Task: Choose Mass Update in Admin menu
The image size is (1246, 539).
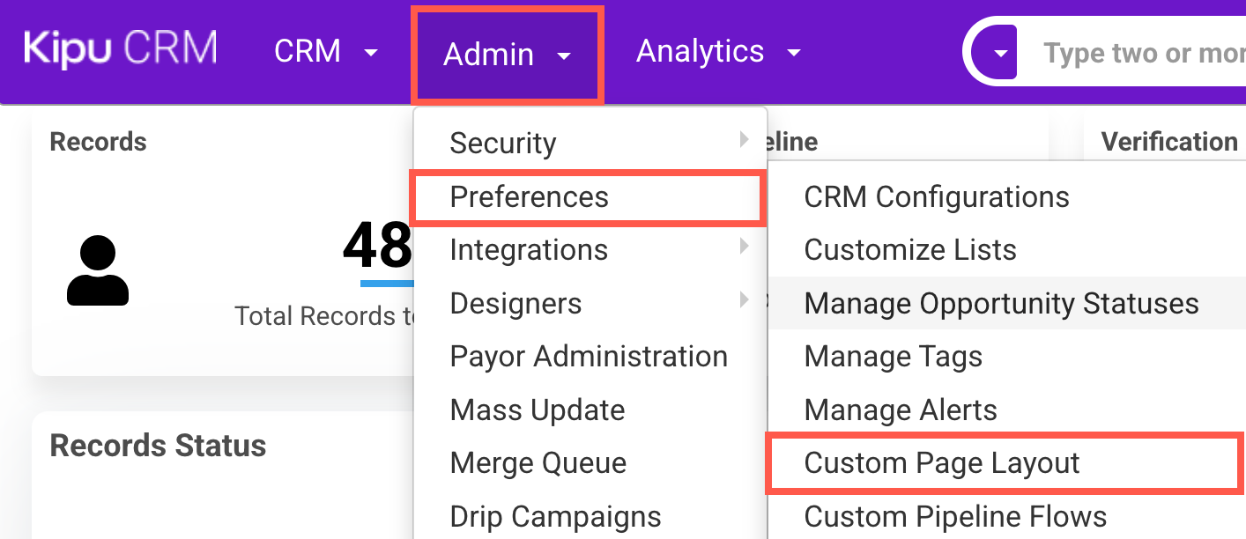Action: 538,410
